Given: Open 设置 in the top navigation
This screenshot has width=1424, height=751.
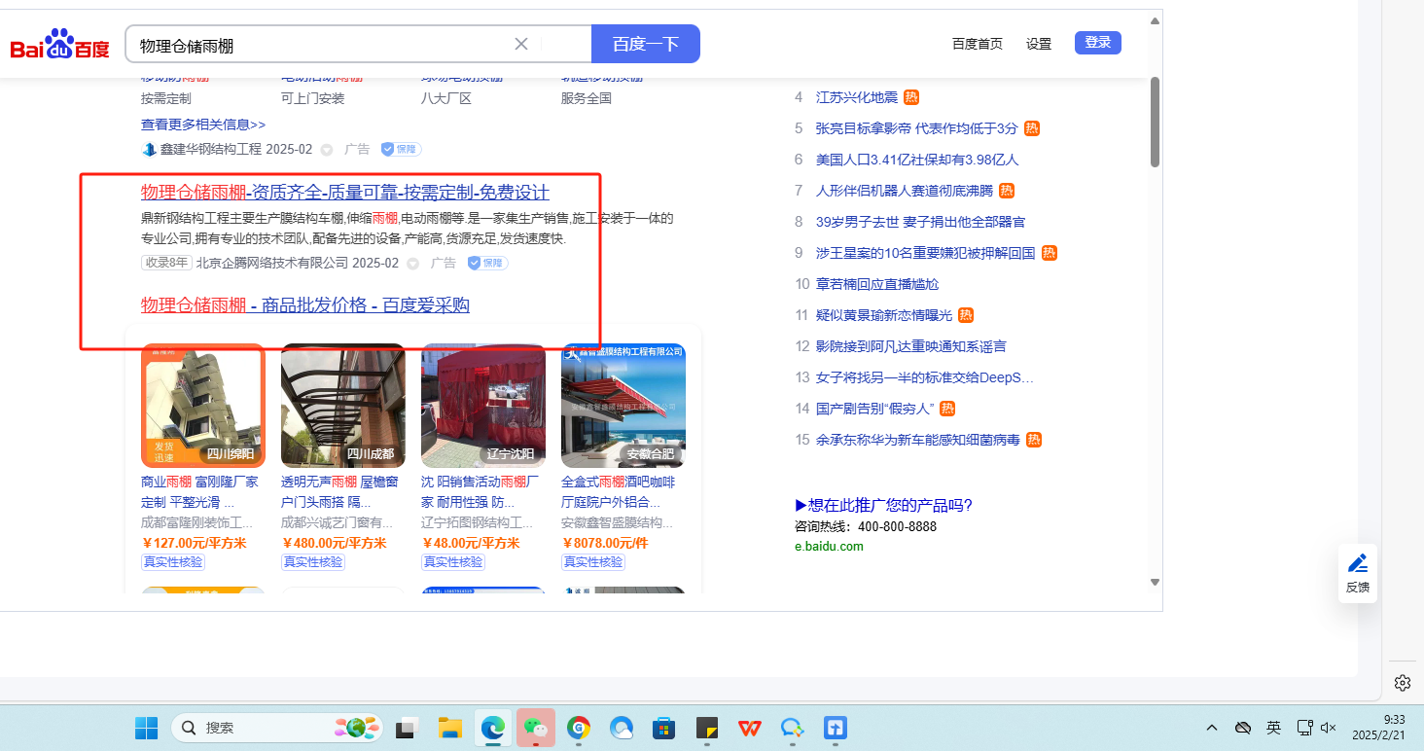Looking at the screenshot, I should 1039,44.
